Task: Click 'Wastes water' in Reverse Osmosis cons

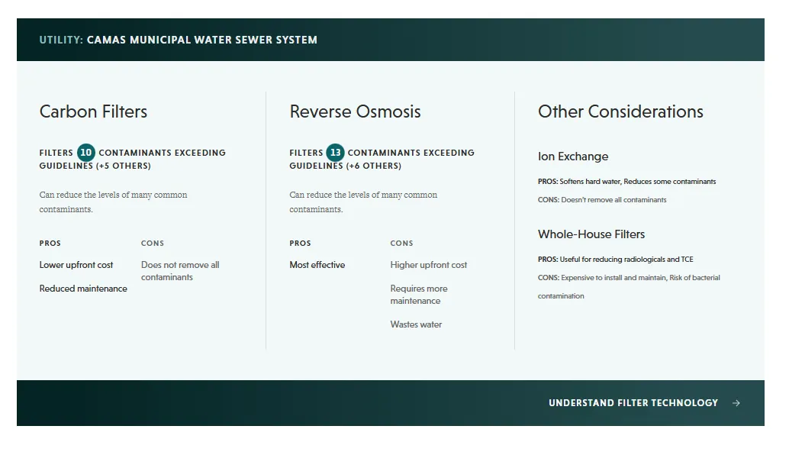Action: click(416, 324)
